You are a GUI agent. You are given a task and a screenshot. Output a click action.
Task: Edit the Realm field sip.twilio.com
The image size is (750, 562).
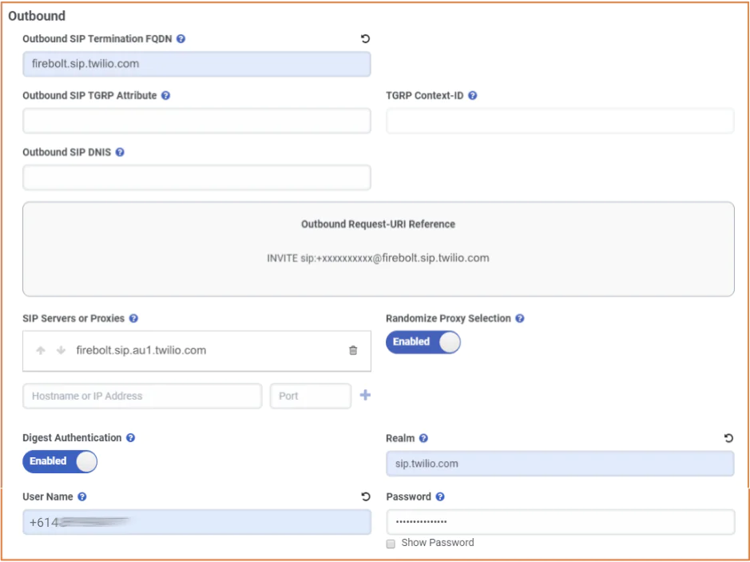560,464
